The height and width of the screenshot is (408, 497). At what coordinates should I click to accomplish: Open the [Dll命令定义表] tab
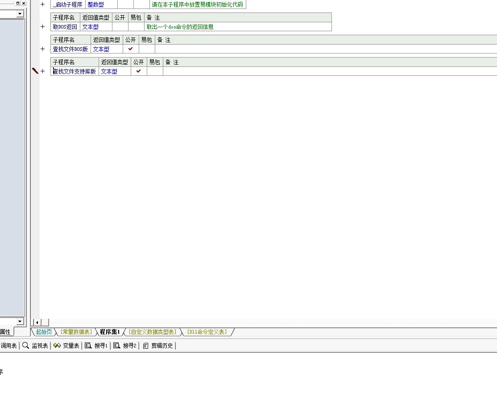click(207, 332)
